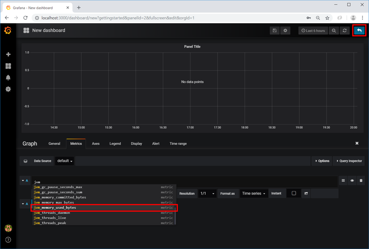
Task: Click the browser zoom magnifier icon
Action: [x=318, y=18]
